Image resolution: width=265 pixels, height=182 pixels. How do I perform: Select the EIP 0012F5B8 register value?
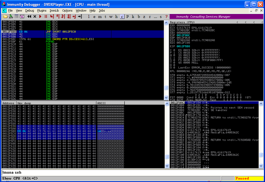click(183, 46)
